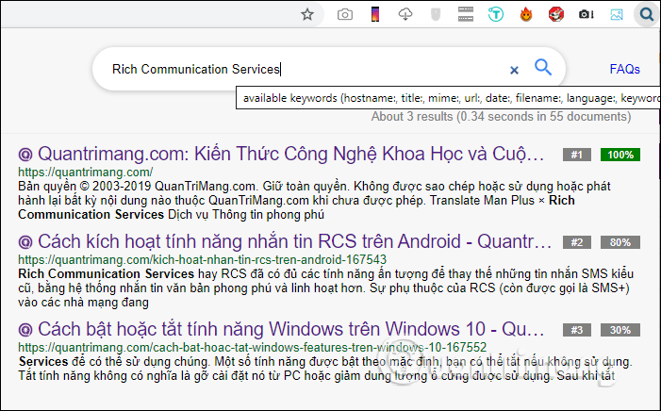Open the Cách kích hoạt tính năng nhắn tin RCS result
The height and width of the screenshot is (411, 661).
pyautogui.click(x=294, y=241)
